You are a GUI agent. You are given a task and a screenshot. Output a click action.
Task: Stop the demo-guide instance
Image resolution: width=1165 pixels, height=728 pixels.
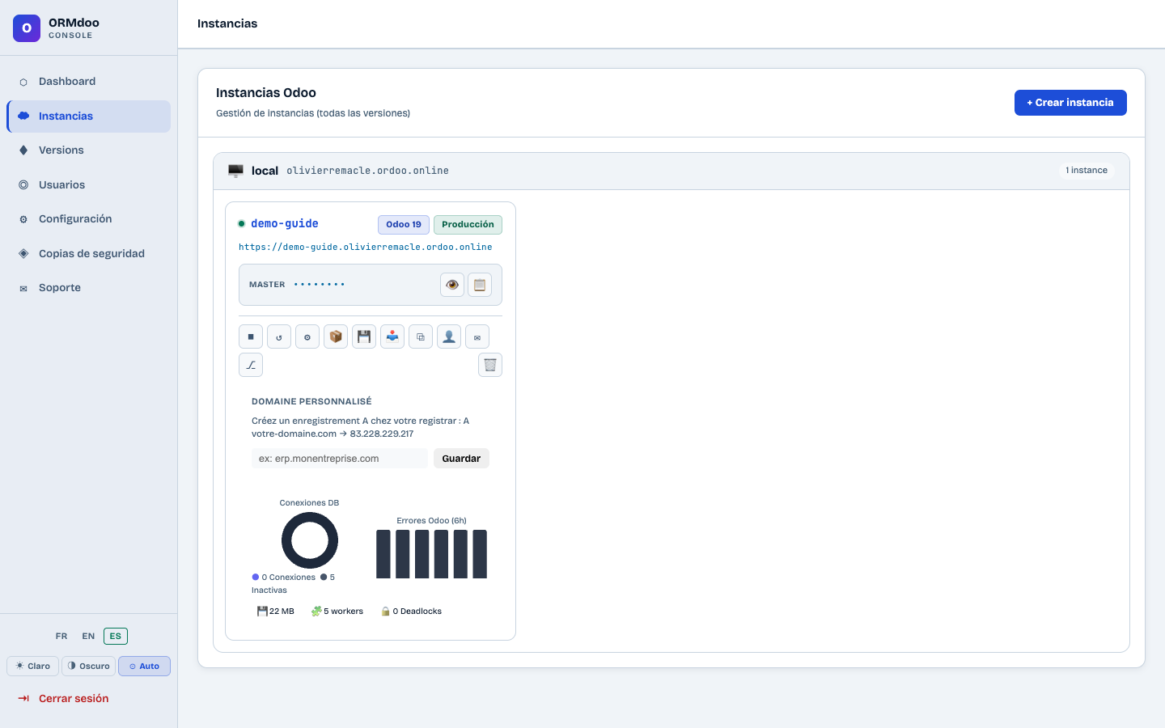(251, 336)
